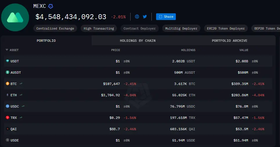Sort the table by Holdings column
Image resolution: width=280 pixels, height=147 pixels.
pyautogui.click(x=188, y=50)
